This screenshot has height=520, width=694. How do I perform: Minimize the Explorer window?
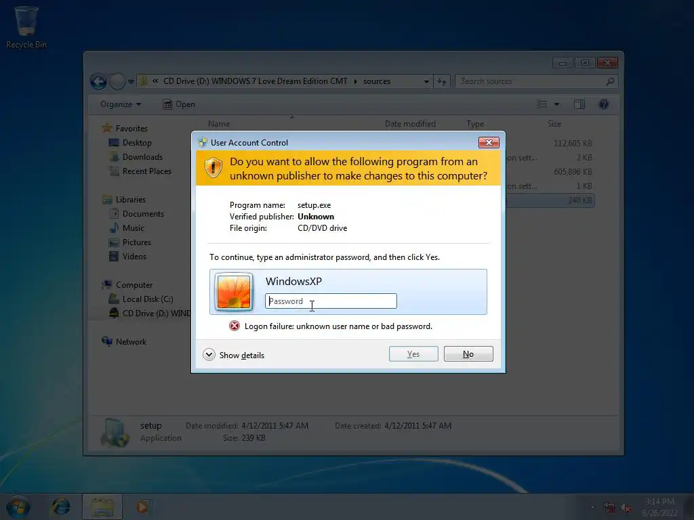[x=563, y=63]
